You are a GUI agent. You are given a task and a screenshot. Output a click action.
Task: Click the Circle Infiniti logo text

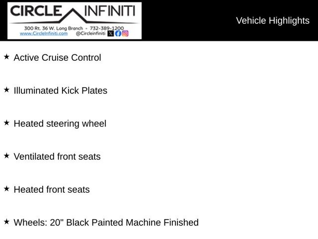click(x=73, y=11)
